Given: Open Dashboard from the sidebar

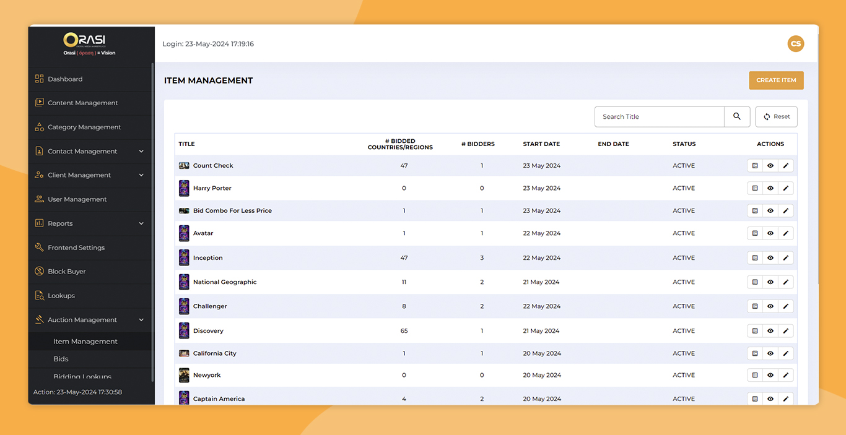Looking at the screenshot, I should (x=65, y=79).
